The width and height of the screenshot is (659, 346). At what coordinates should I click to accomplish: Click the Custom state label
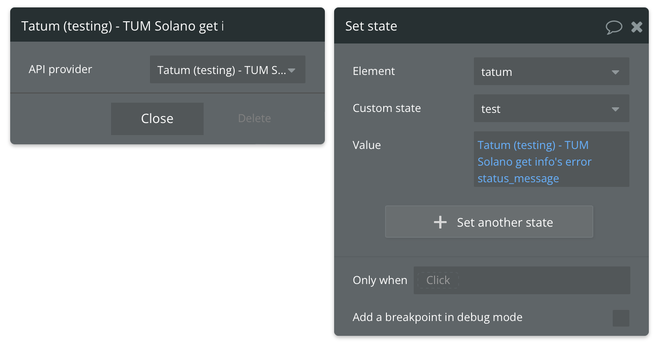[x=387, y=108]
